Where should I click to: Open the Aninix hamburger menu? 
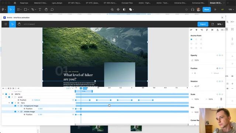click(x=6, y=24)
